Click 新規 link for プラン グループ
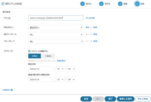 tap(95, 41)
